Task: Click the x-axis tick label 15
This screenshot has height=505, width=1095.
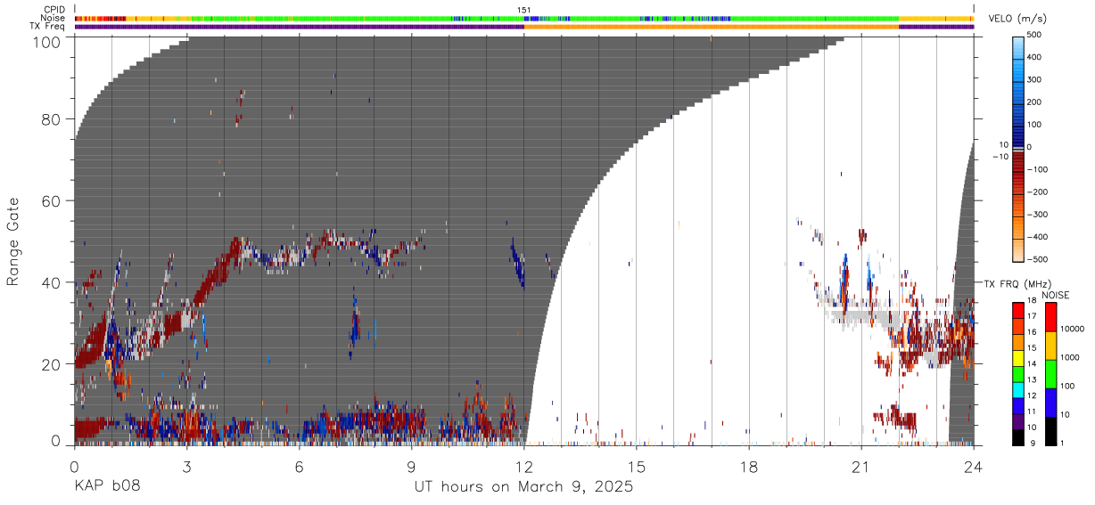Action: tap(637, 466)
